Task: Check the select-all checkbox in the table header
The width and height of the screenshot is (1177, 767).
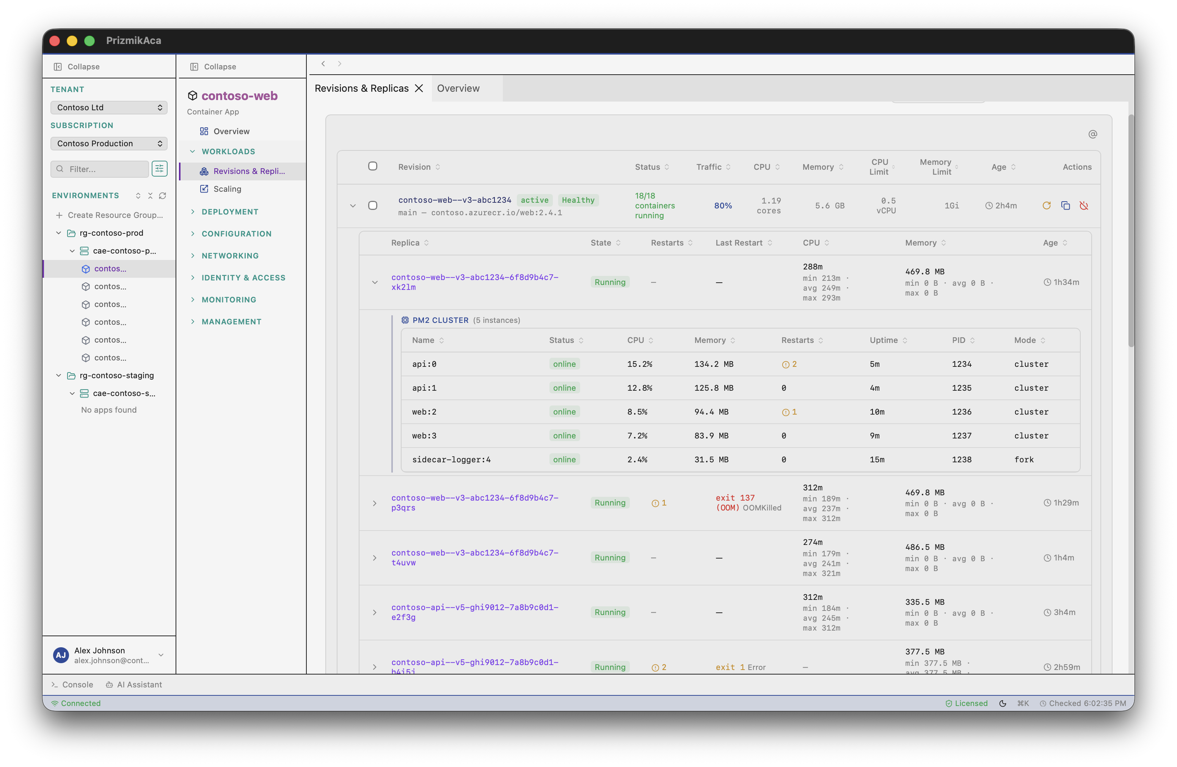Action: (373, 166)
